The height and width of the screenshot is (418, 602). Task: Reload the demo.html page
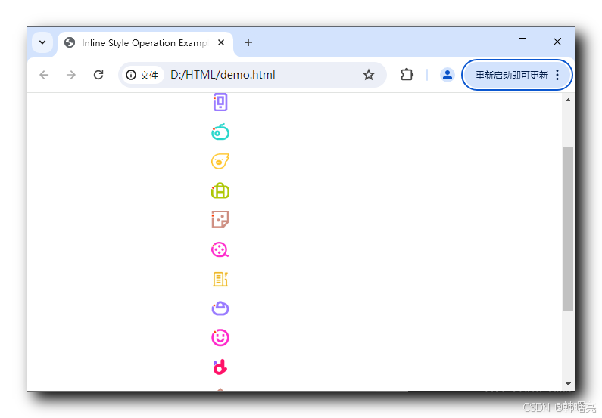pyautogui.click(x=98, y=75)
